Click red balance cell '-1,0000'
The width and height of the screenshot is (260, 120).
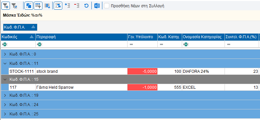(142, 87)
